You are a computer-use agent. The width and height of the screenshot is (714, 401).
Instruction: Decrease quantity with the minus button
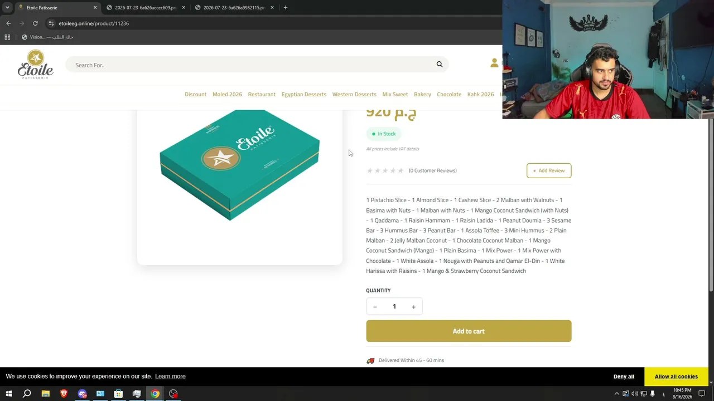(375, 306)
